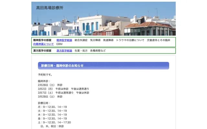Click the 金：9−12:30、14−19 hours line
The image size is (207, 129).
click(52, 119)
